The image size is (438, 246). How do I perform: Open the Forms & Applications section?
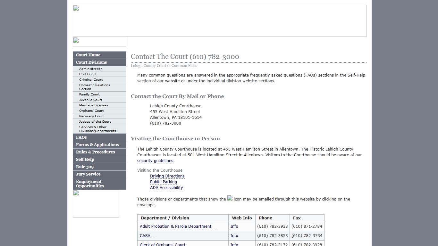click(x=97, y=144)
